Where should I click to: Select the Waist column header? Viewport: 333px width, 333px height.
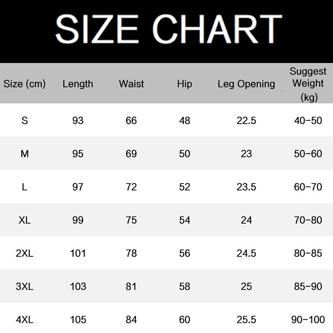point(131,84)
